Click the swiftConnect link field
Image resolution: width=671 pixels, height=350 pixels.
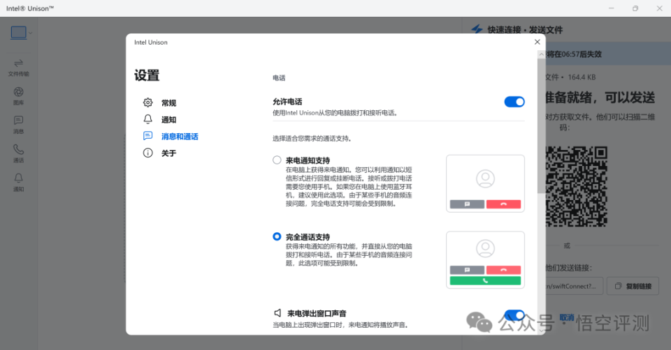pyautogui.click(x=575, y=286)
